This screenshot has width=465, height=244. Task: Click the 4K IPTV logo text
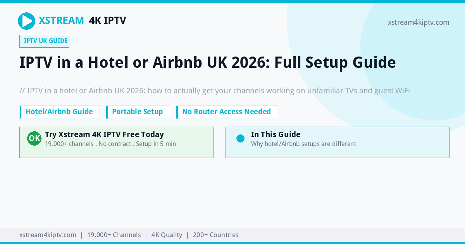click(x=107, y=21)
